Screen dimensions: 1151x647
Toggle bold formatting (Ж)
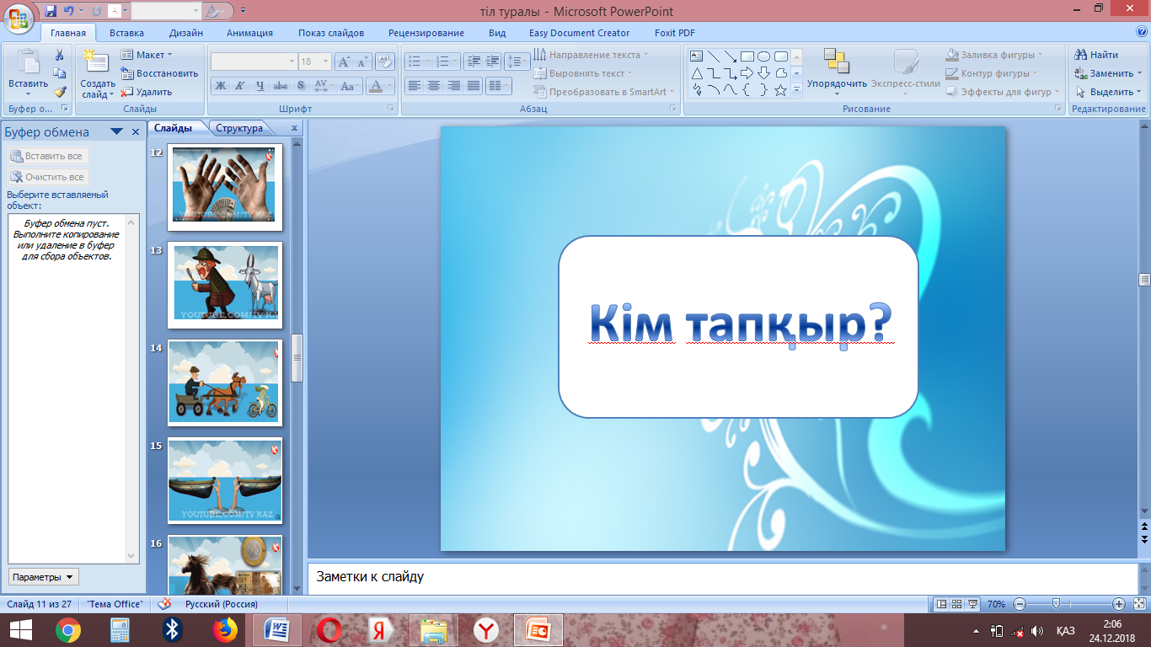pyautogui.click(x=220, y=86)
